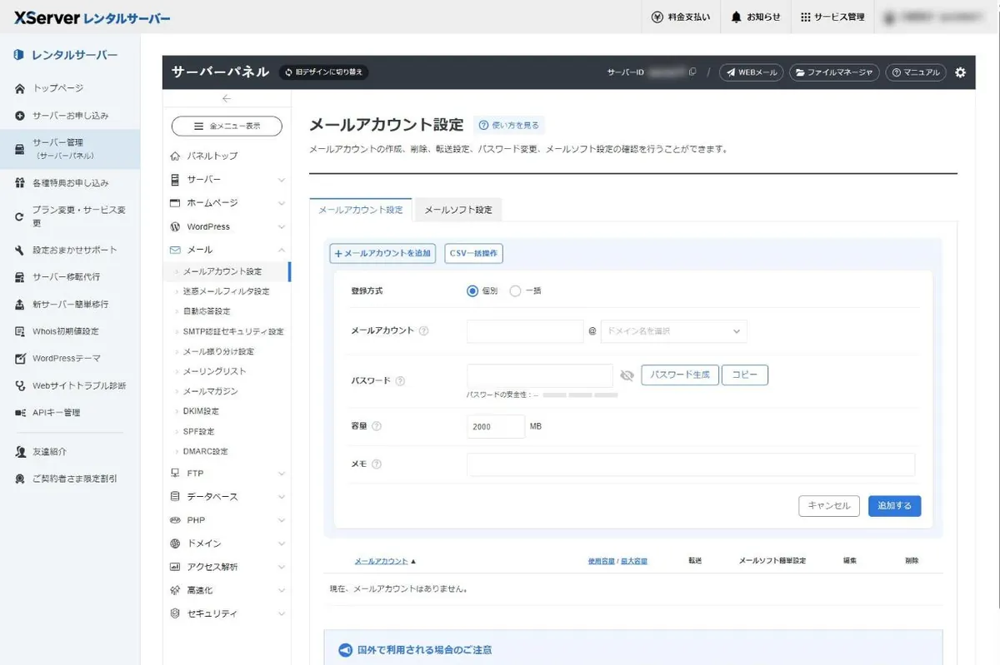
Task: Click コピー password button
Action: (745, 375)
